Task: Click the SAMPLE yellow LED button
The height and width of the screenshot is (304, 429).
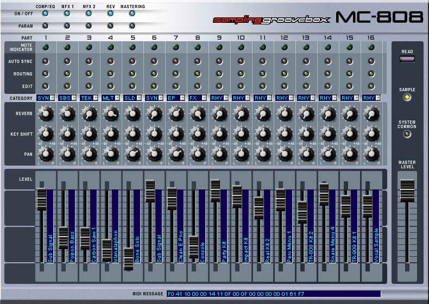Action: (407, 97)
